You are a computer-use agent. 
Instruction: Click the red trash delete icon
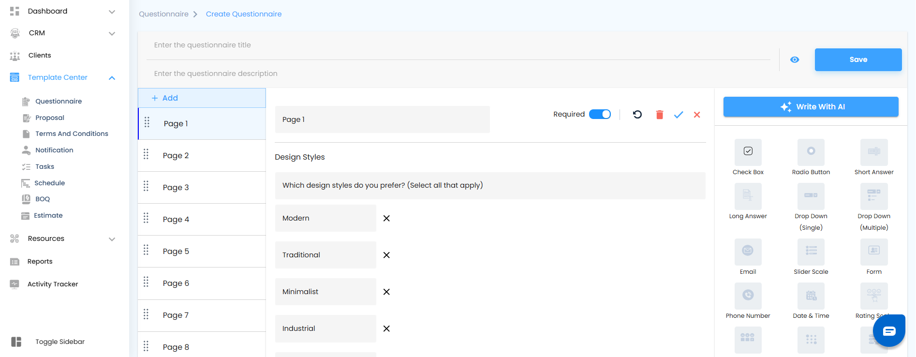[659, 115]
